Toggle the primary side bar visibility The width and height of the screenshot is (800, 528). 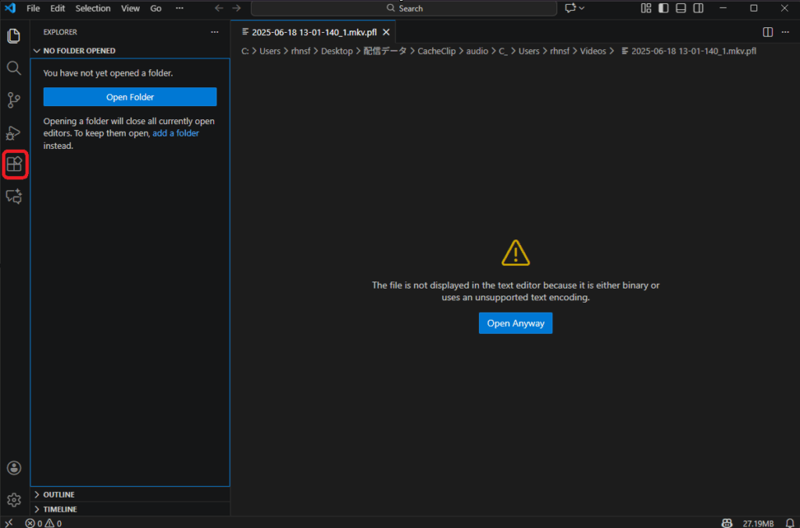tap(663, 9)
